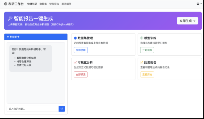Open the 算法组件 nav item

point(66,4)
